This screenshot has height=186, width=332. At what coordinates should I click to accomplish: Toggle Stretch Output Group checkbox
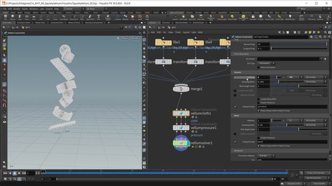click(235, 107)
